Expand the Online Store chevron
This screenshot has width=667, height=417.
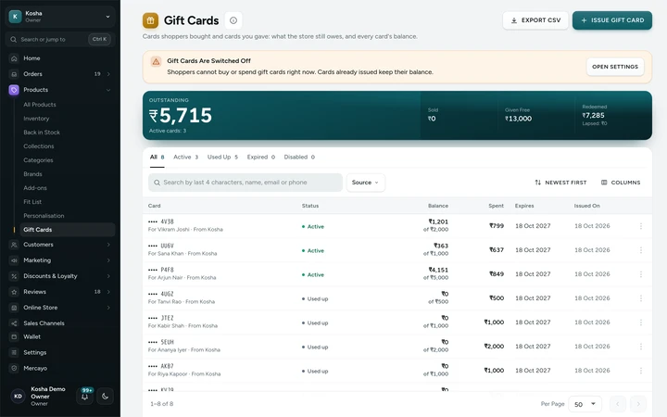coord(108,308)
